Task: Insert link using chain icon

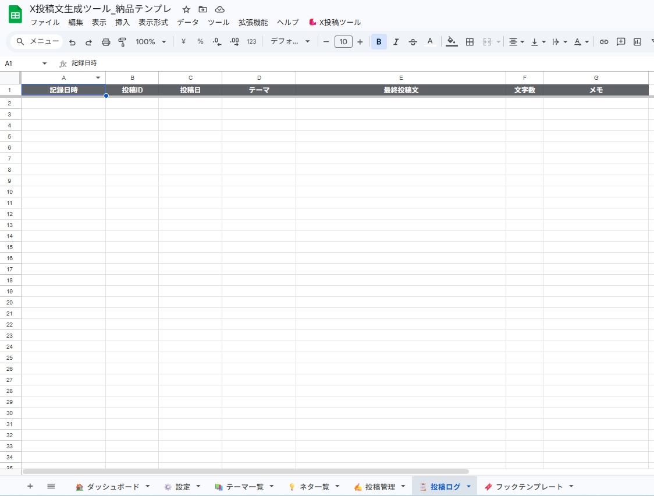Action: point(603,42)
